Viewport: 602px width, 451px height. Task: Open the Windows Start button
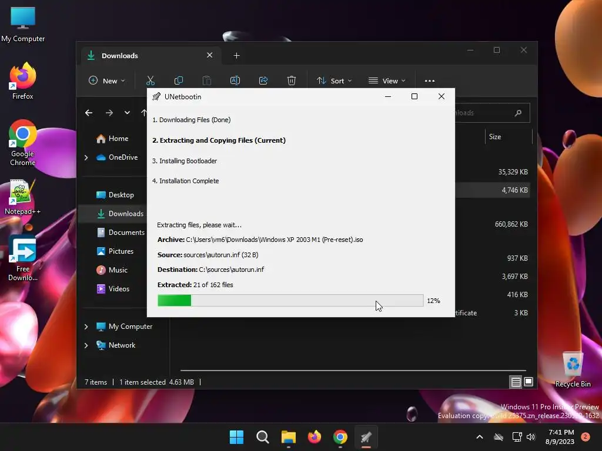coord(236,437)
